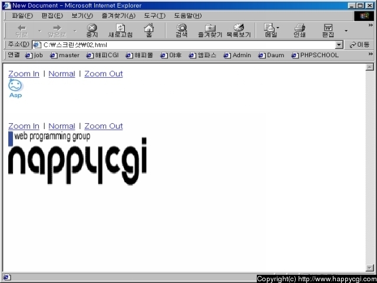Open the Search (검색) toolbar icon
Image resolution: width=377 pixels, height=283 pixels.
[x=181, y=31]
